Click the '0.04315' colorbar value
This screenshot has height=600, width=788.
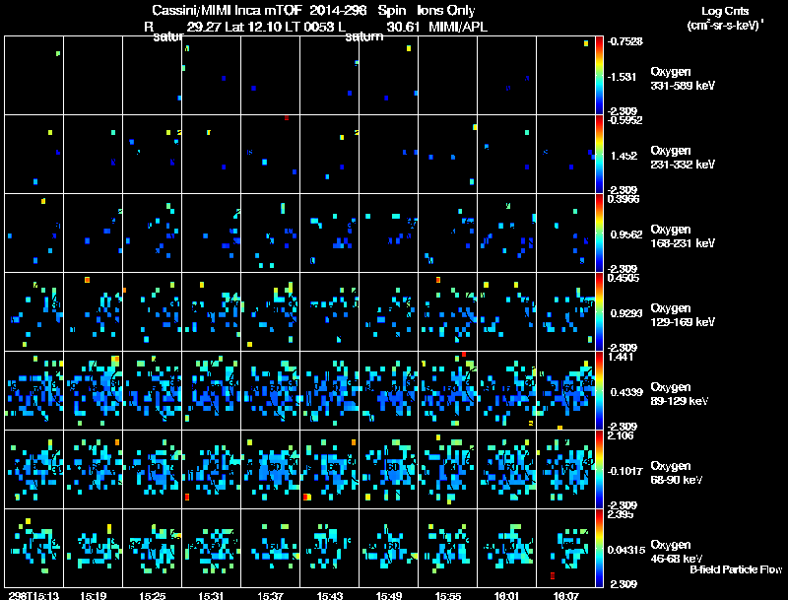tap(626, 551)
